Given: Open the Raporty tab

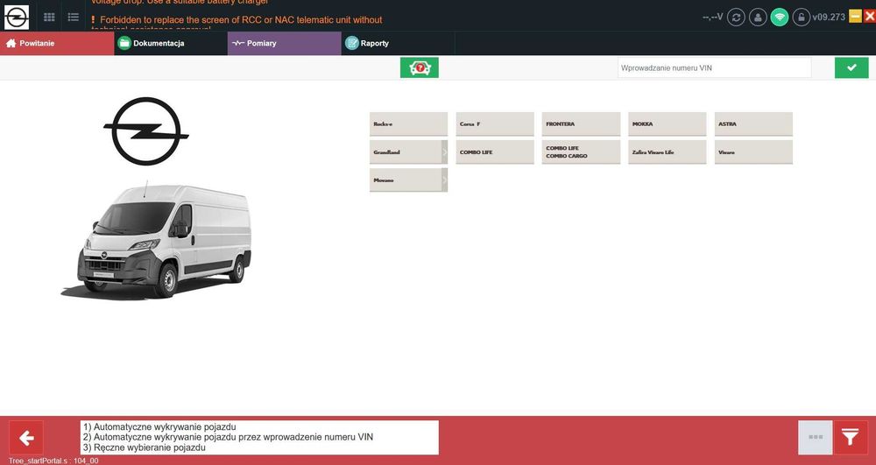Looking at the screenshot, I should pos(398,43).
